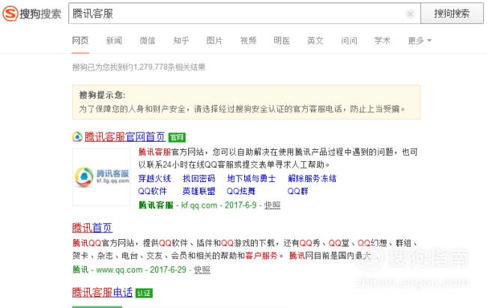Open the 英雄联盟 sublink
The image size is (487, 308).
click(199, 191)
